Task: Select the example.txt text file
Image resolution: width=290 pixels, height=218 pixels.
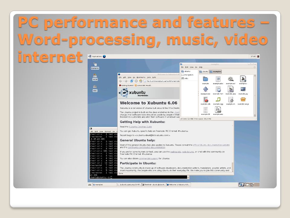Action: coord(205,111)
